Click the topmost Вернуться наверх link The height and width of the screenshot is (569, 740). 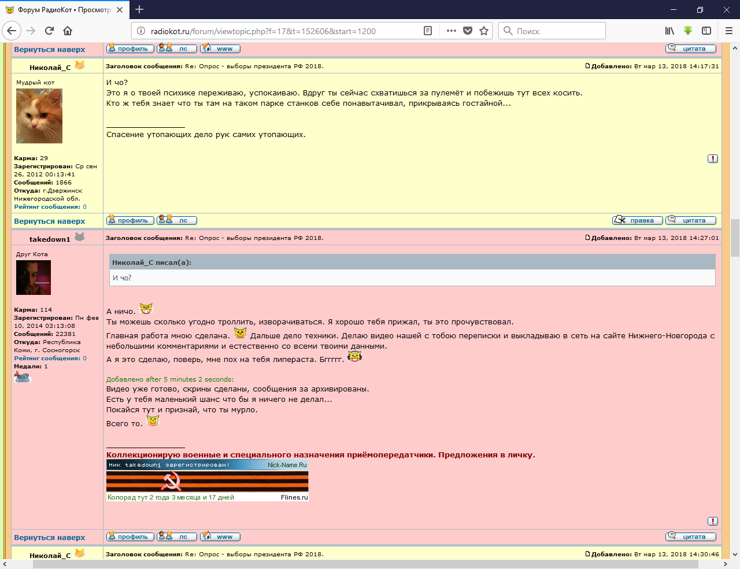click(x=50, y=49)
